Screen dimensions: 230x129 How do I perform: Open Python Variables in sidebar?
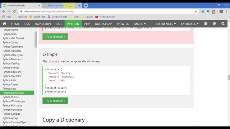[x=12, y=51]
